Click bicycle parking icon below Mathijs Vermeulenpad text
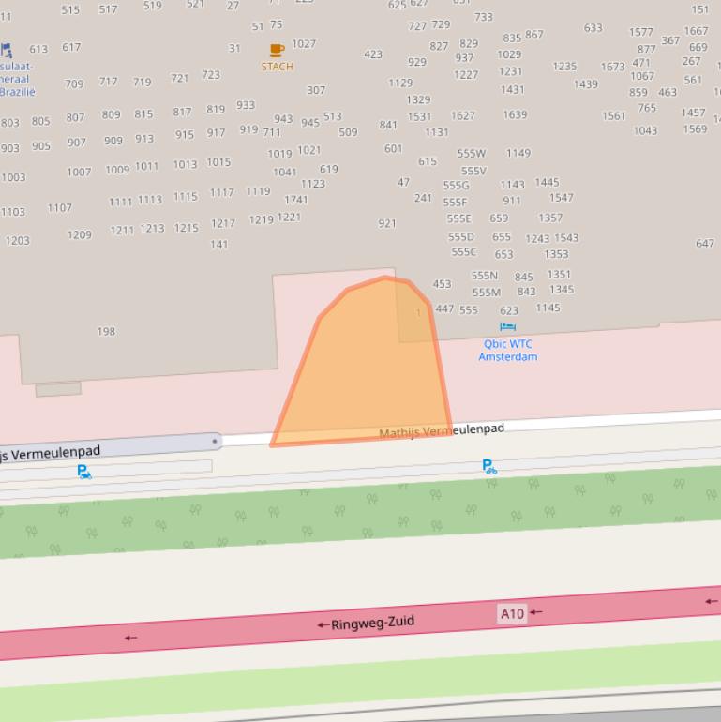This screenshot has width=721, height=722. [x=488, y=466]
